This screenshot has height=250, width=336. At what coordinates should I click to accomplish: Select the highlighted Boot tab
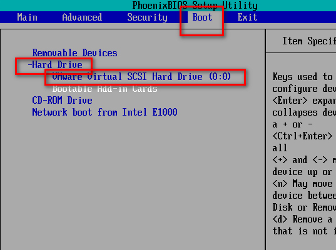pos(202,17)
